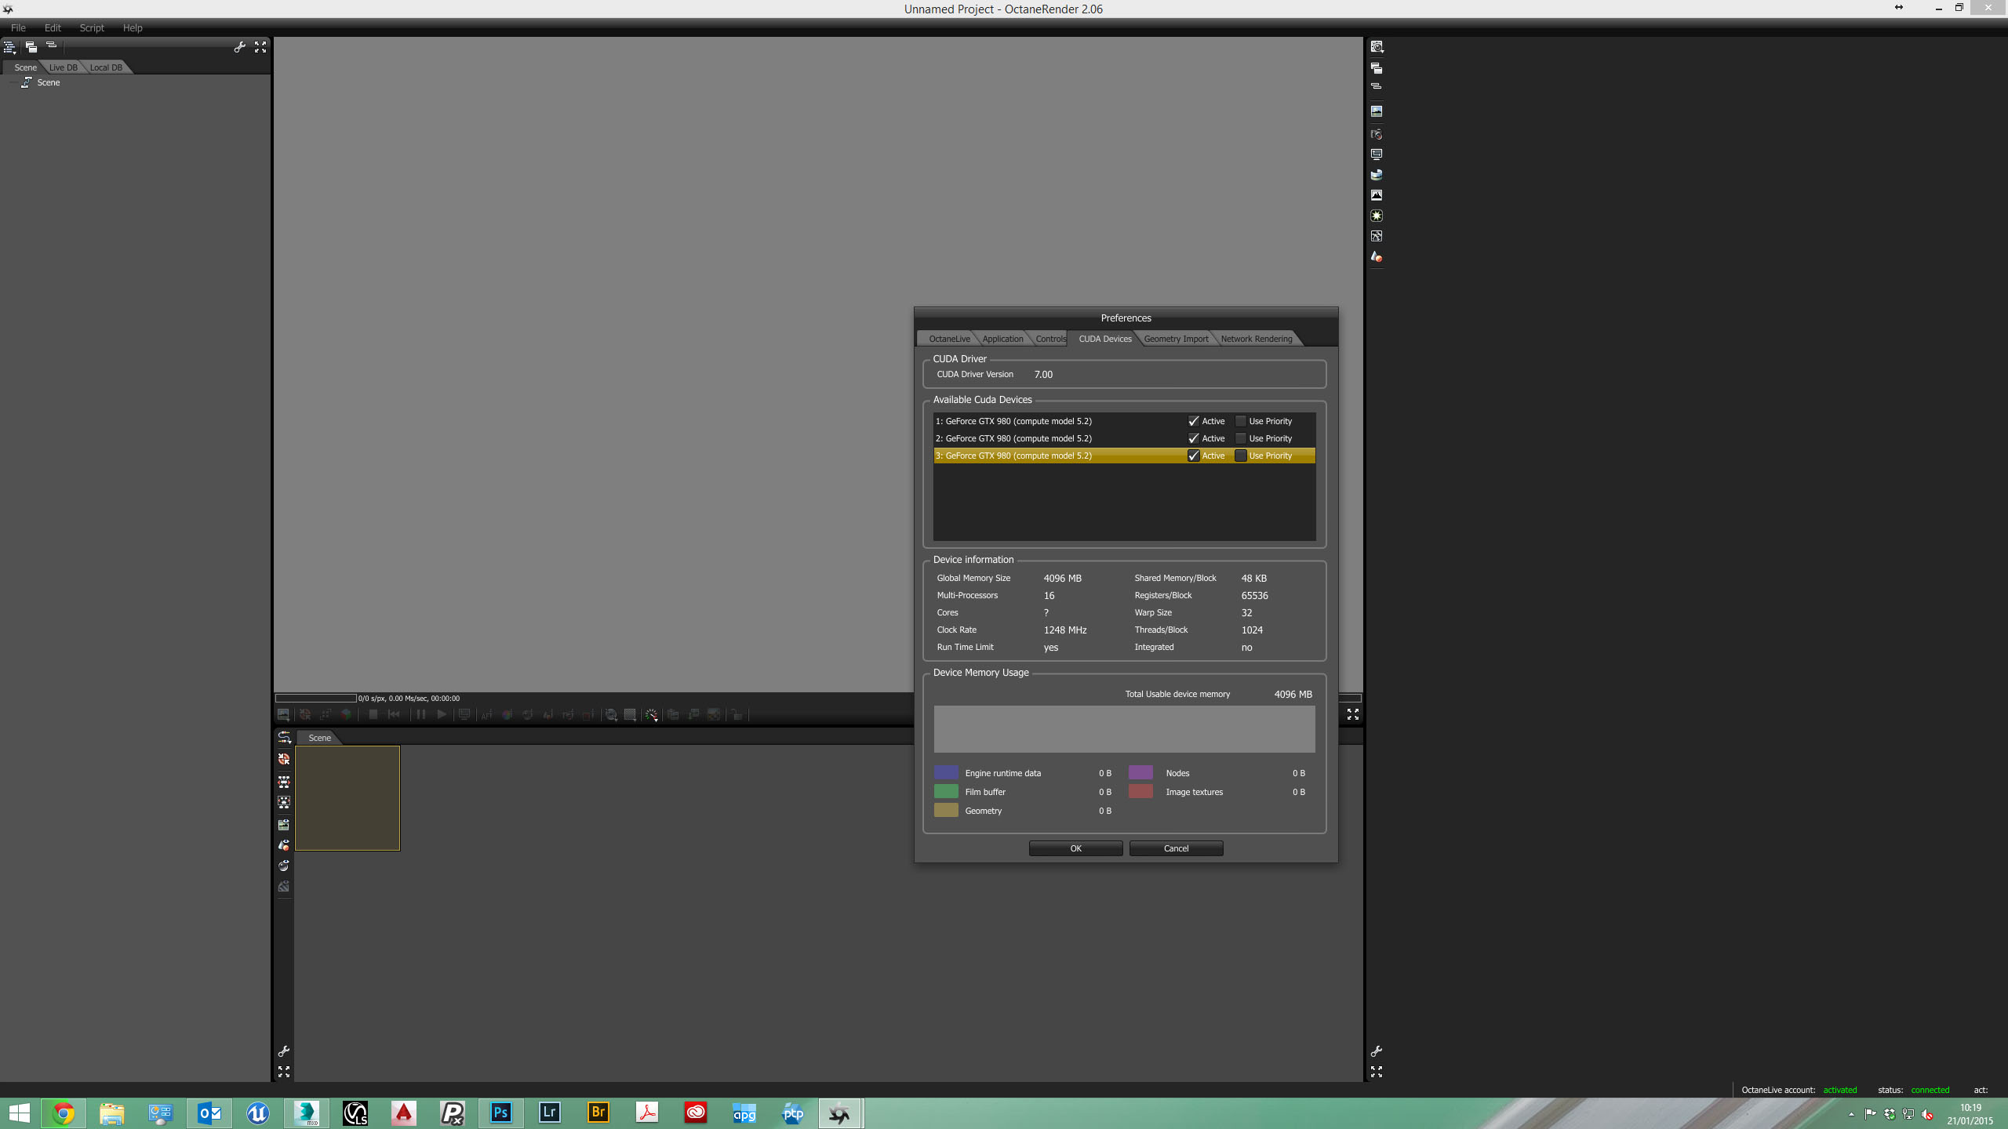Viewport: 2008px width, 1129px height.
Task: Enable Use Priority for second GTX 980
Action: [1241, 438]
